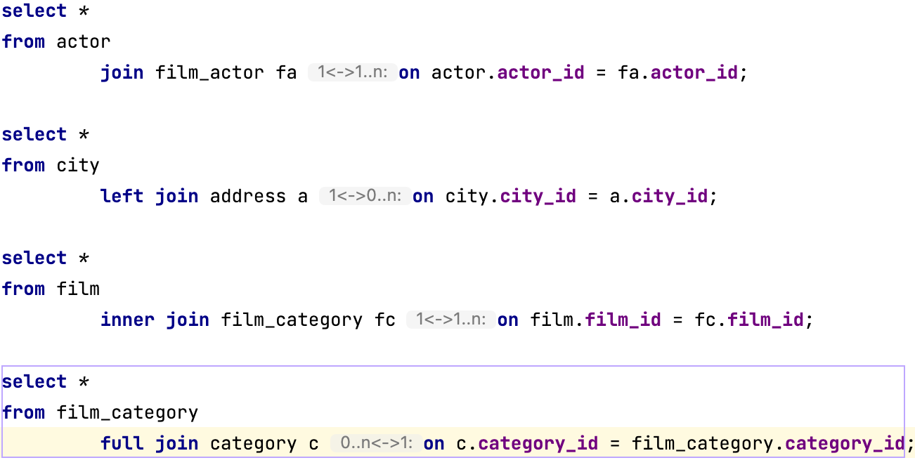Click the "1<->0..n:" hint in city query
The image size is (915, 465).
[365, 196]
